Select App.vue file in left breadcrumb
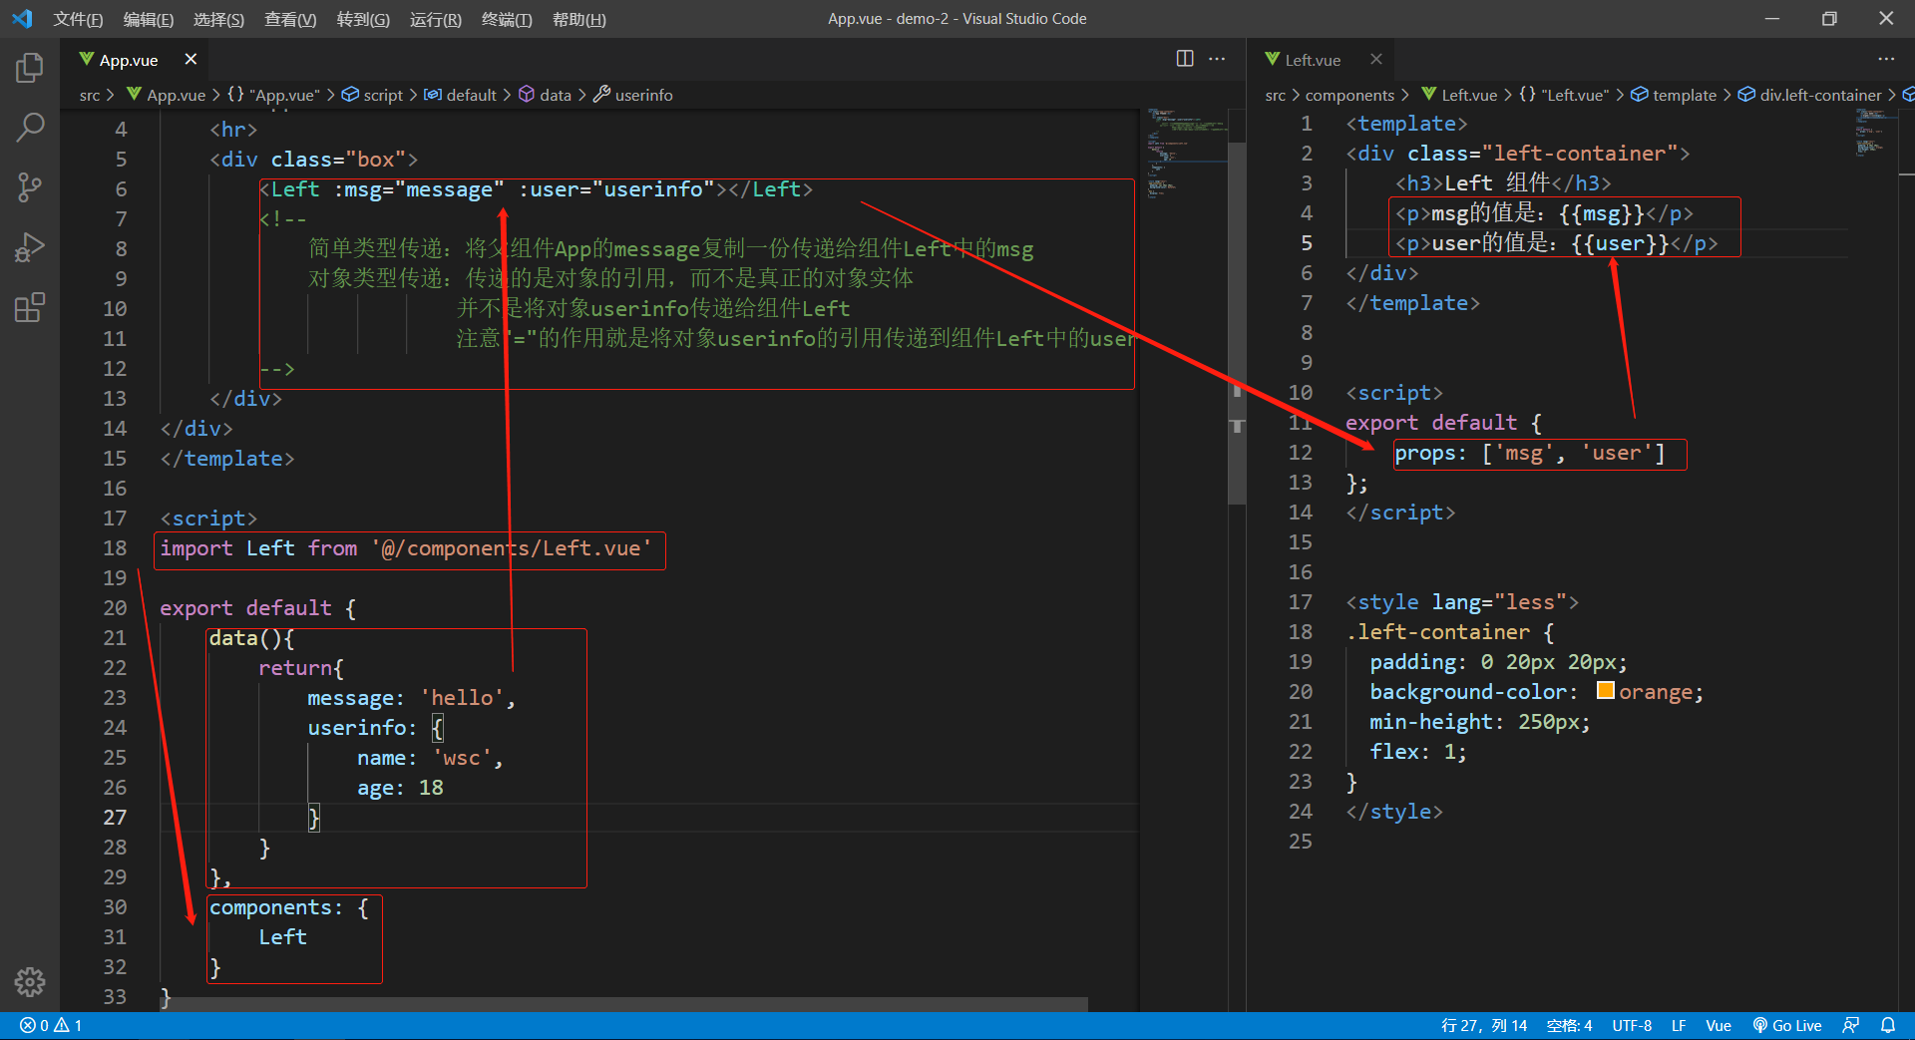This screenshot has height=1040, width=1915. pyautogui.click(x=166, y=95)
